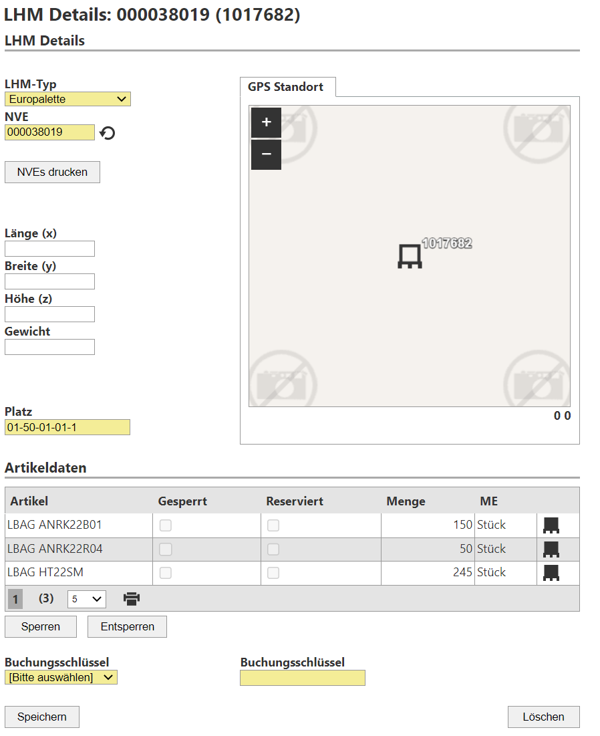This screenshot has width=600, height=736.
Task: Click pallet icon for LBAG HT22SM row
Action: coord(551,573)
